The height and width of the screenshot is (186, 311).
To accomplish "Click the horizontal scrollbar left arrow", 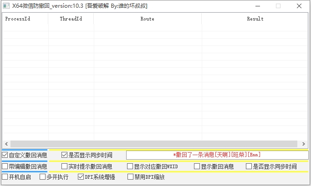I will 6,144.
